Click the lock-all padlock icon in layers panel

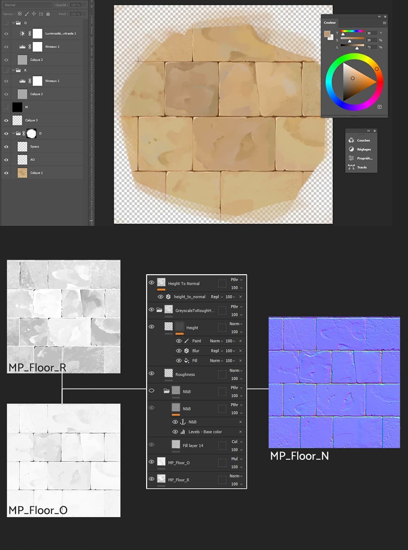48,14
